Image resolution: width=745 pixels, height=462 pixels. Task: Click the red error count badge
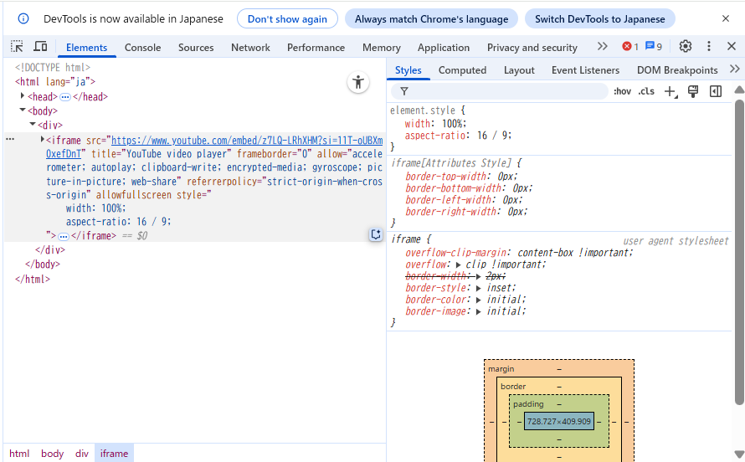coord(629,47)
